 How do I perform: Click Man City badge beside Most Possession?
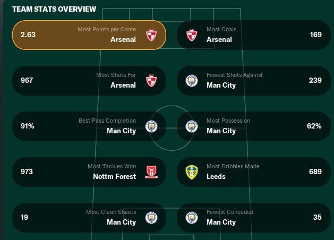click(191, 126)
